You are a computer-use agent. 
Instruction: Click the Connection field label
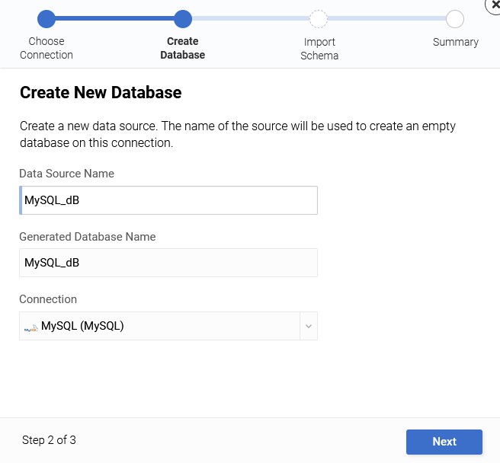pyautogui.click(x=48, y=299)
